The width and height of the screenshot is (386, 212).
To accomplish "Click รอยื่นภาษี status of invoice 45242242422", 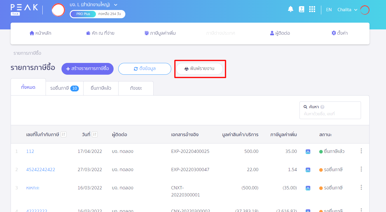I will coord(331,170).
